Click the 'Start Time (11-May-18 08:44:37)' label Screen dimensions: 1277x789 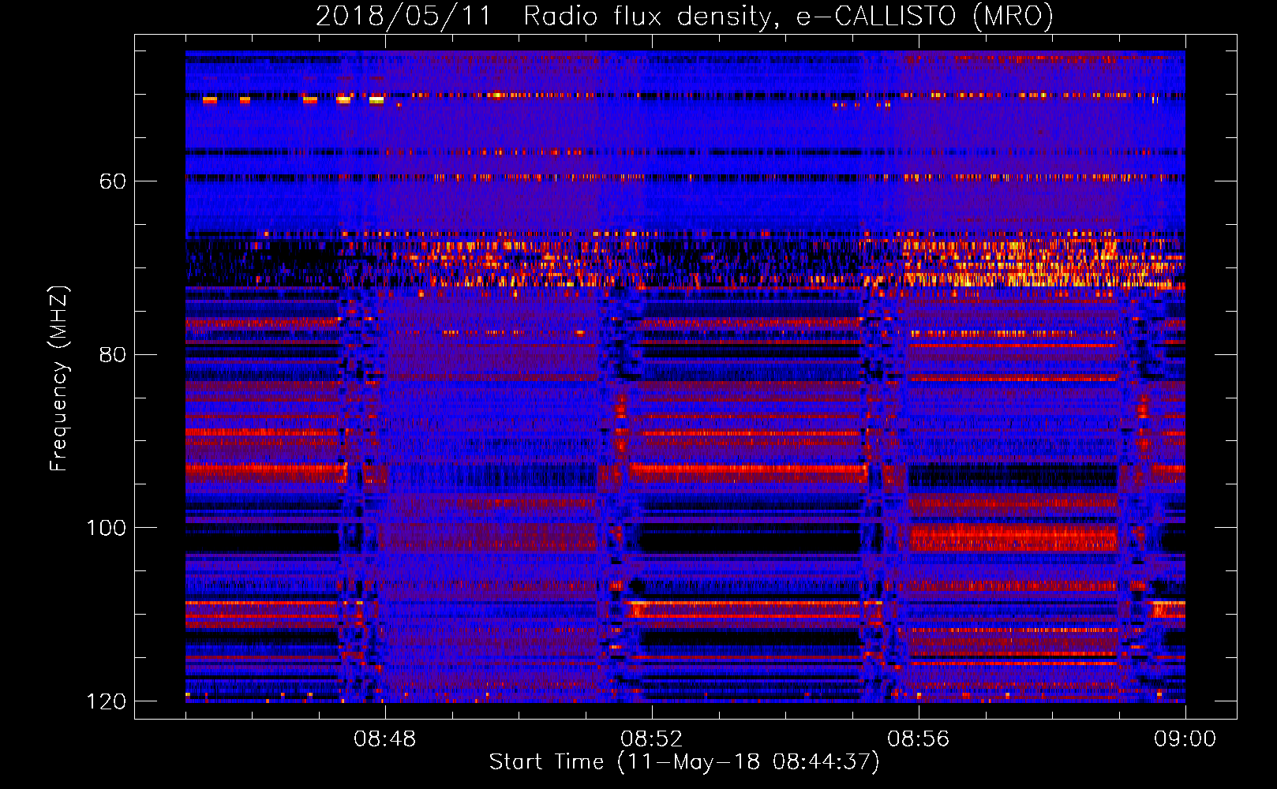[684, 762]
